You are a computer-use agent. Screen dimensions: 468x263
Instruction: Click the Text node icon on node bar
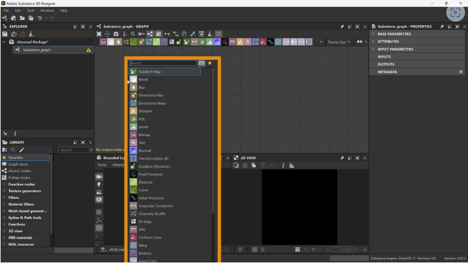point(248,42)
